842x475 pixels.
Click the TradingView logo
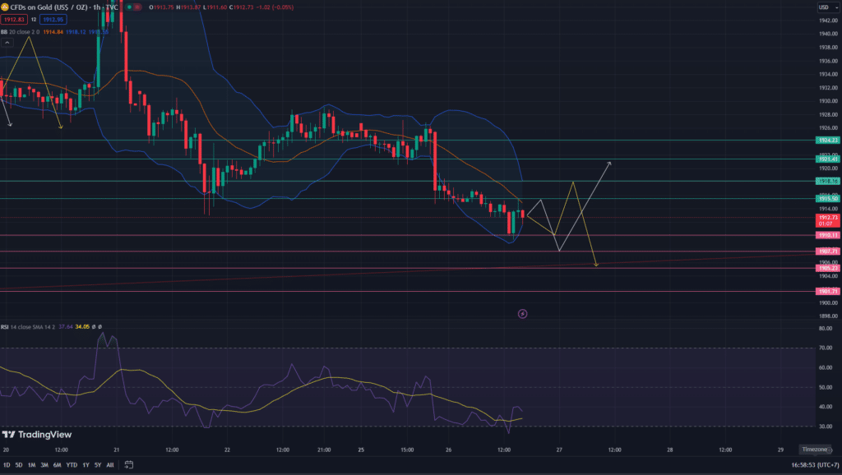point(36,434)
